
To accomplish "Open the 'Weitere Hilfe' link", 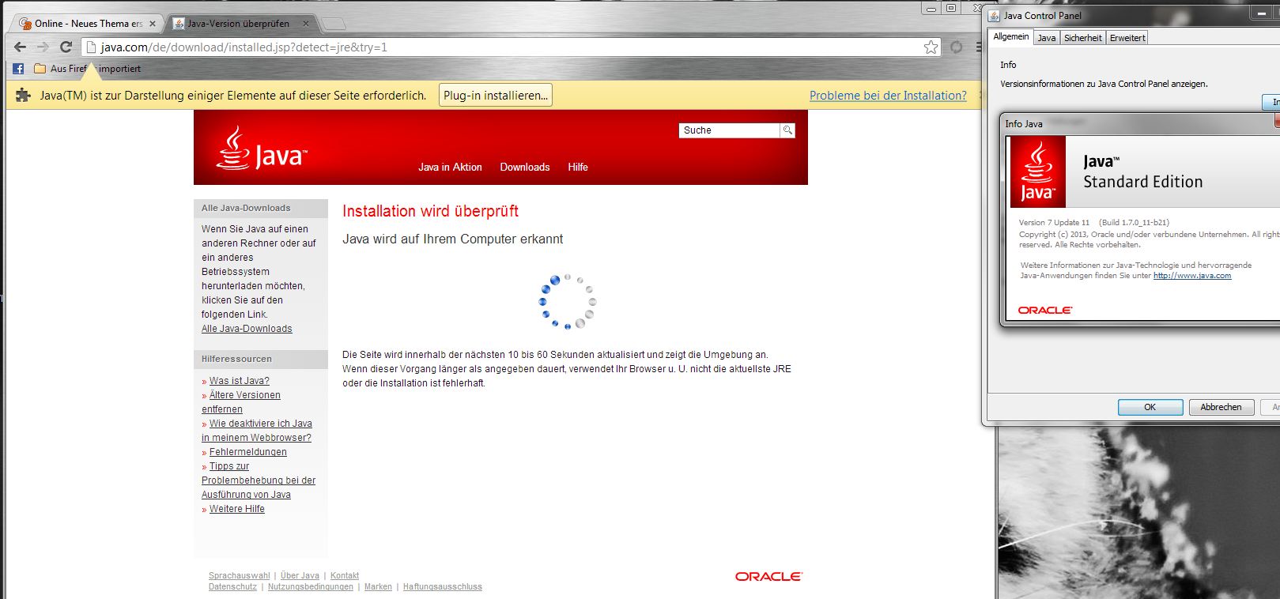I will pyautogui.click(x=236, y=509).
